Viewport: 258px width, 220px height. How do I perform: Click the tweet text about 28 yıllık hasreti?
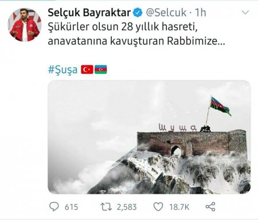(x=136, y=34)
